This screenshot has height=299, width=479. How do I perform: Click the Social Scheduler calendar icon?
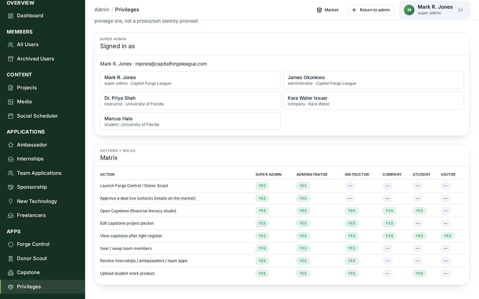pos(11,116)
